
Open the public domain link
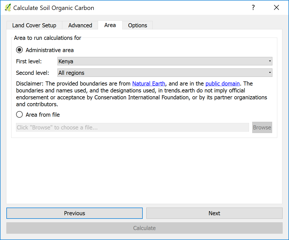[222, 83]
